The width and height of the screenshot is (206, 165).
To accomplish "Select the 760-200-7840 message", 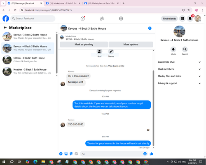I will [76, 124].
